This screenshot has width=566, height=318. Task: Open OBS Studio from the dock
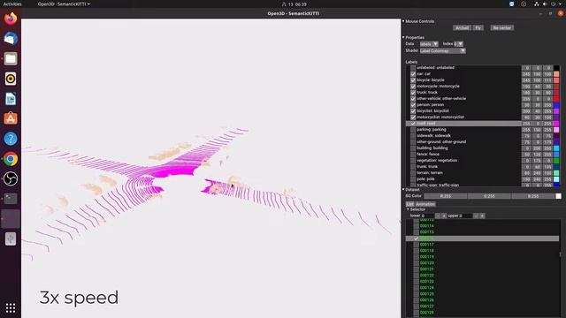[x=11, y=178]
